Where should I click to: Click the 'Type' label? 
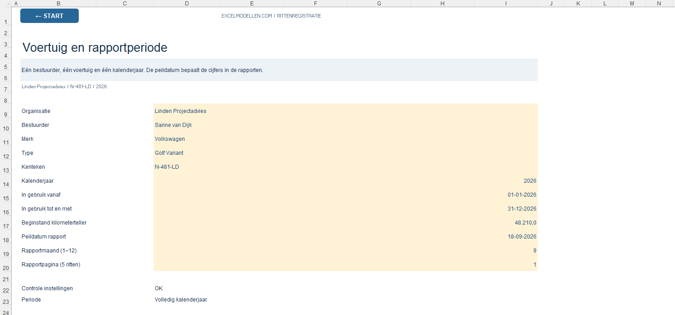27,153
